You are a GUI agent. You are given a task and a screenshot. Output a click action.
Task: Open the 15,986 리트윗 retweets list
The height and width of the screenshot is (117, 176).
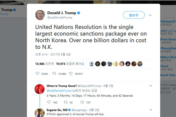[x=45, y=64]
